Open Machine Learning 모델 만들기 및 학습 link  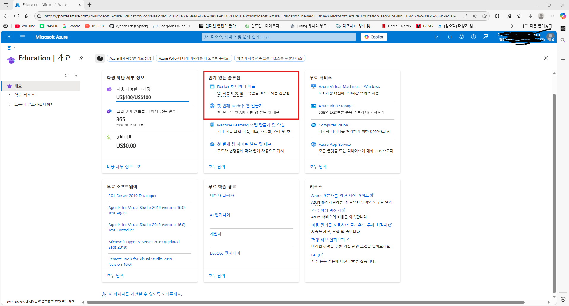(x=251, y=125)
